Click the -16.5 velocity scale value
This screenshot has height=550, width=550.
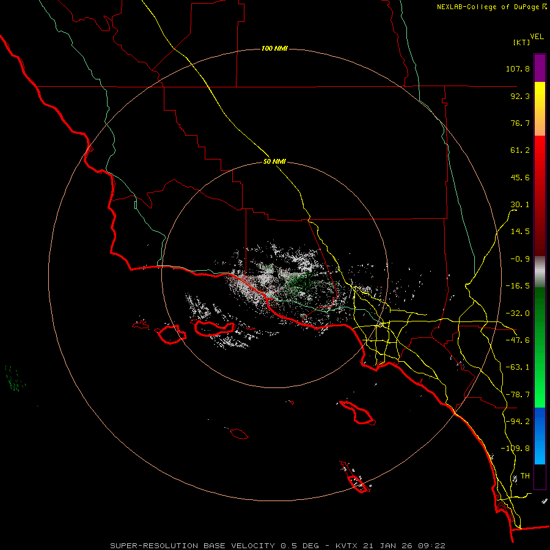click(x=518, y=286)
